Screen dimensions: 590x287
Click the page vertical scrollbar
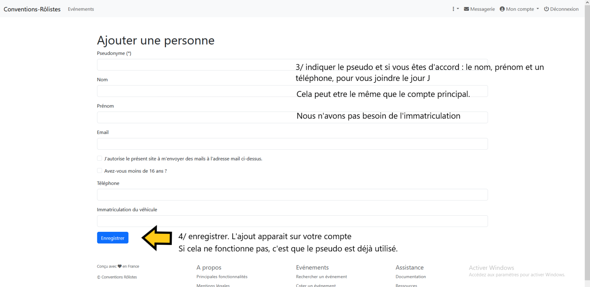587,147
